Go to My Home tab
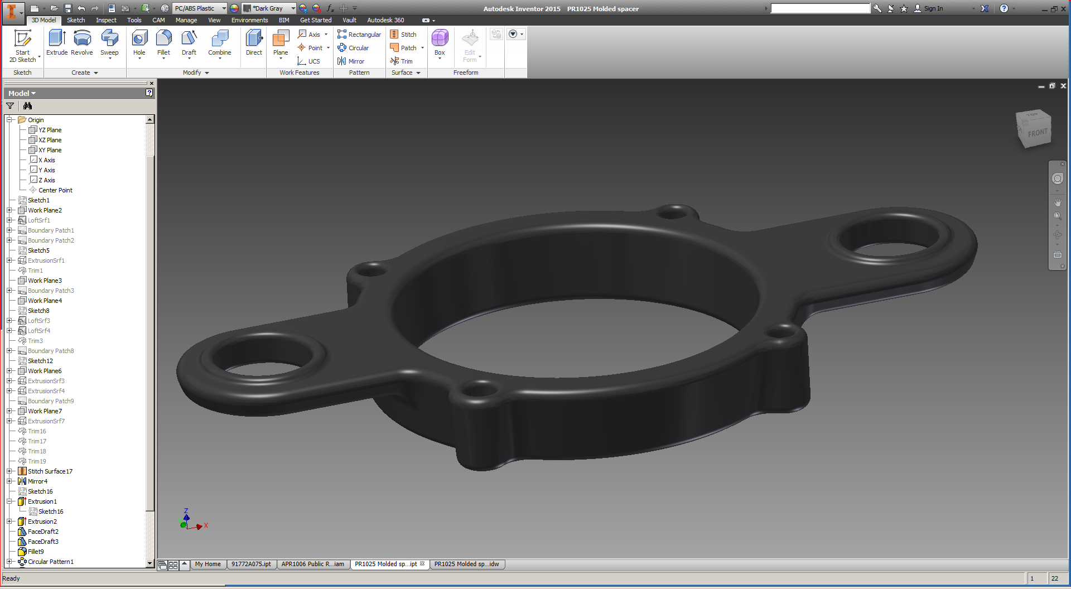This screenshot has height=589, width=1071. click(208, 564)
